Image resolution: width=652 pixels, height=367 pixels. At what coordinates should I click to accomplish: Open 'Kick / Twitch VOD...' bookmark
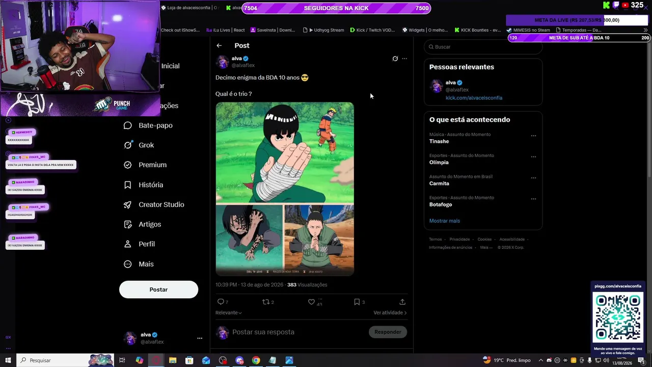coord(372,30)
